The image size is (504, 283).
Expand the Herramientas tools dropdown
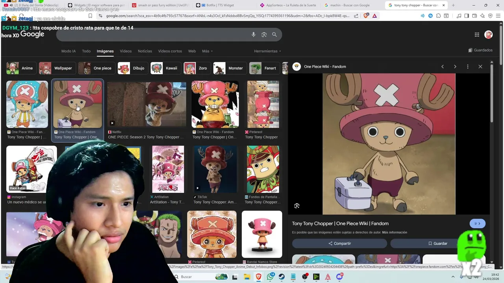(268, 51)
